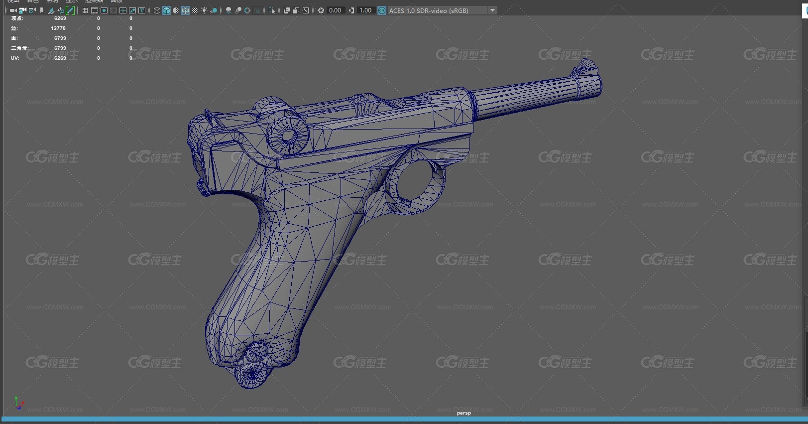Image resolution: width=808 pixels, height=424 pixels.
Task: Open the ACES 1.0 SDR-video dropdown arrow
Action: click(x=492, y=10)
